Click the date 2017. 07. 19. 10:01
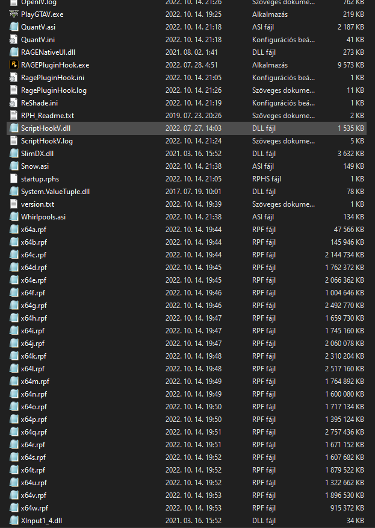Screen dimensions: 375x528 (x=193, y=192)
